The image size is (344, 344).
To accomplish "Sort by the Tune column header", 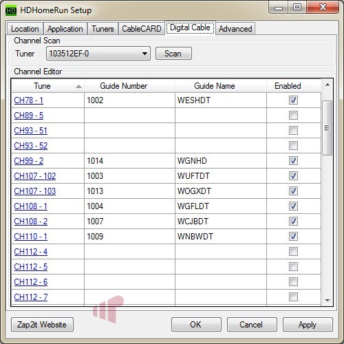I will pos(47,86).
